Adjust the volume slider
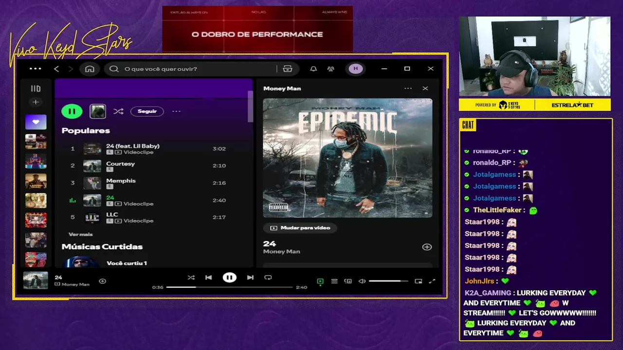The height and width of the screenshot is (350, 623). [388, 281]
